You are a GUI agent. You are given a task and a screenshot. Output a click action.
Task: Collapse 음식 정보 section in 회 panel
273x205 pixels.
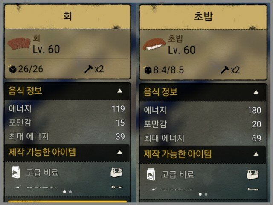click(x=120, y=91)
